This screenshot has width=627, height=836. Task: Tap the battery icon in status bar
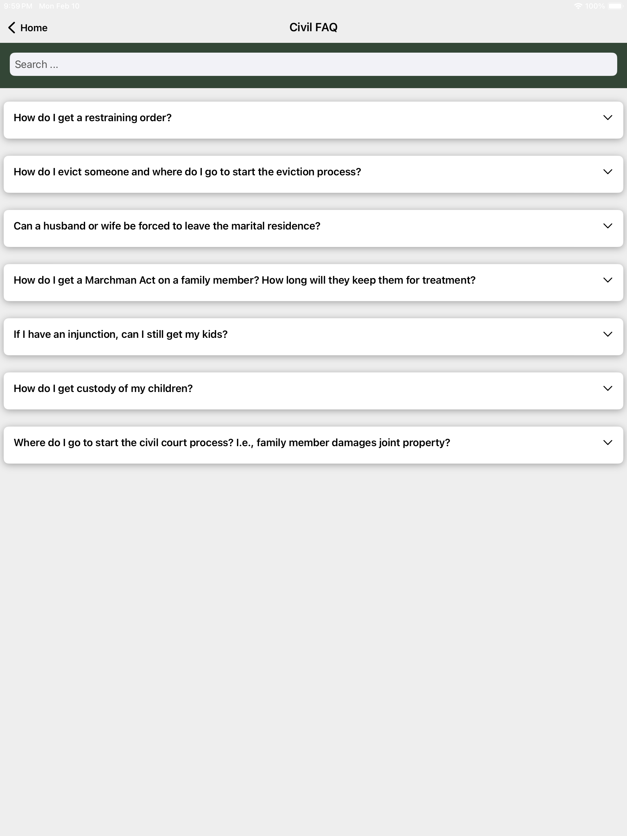tap(615, 6)
